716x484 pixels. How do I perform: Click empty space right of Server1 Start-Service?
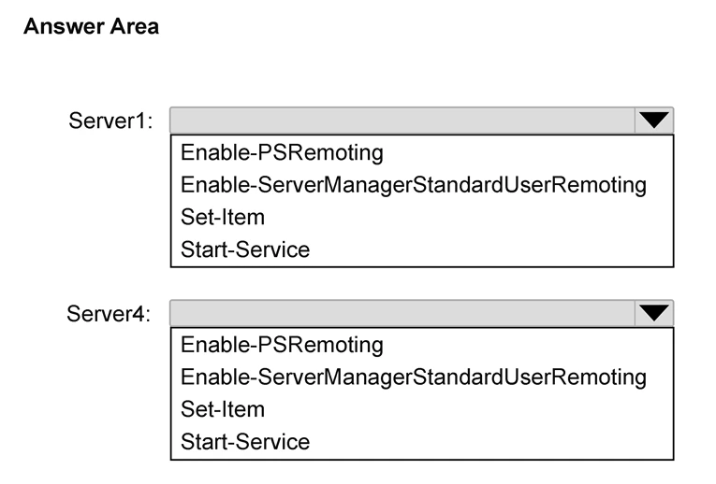pos(490,249)
